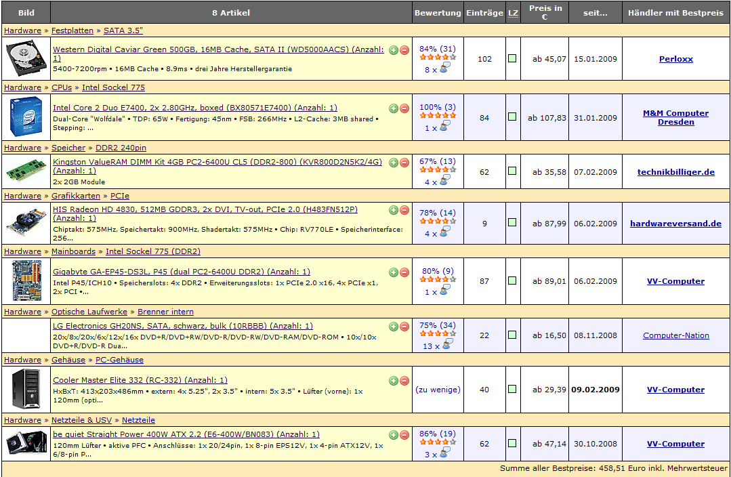The width and height of the screenshot is (731, 477).
Task: Click plus icon for Intel Core 2 Duo E7400
Action: click(394, 108)
